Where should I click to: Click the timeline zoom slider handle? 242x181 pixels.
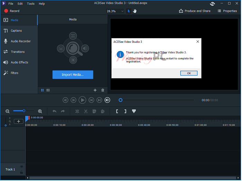[24, 111]
